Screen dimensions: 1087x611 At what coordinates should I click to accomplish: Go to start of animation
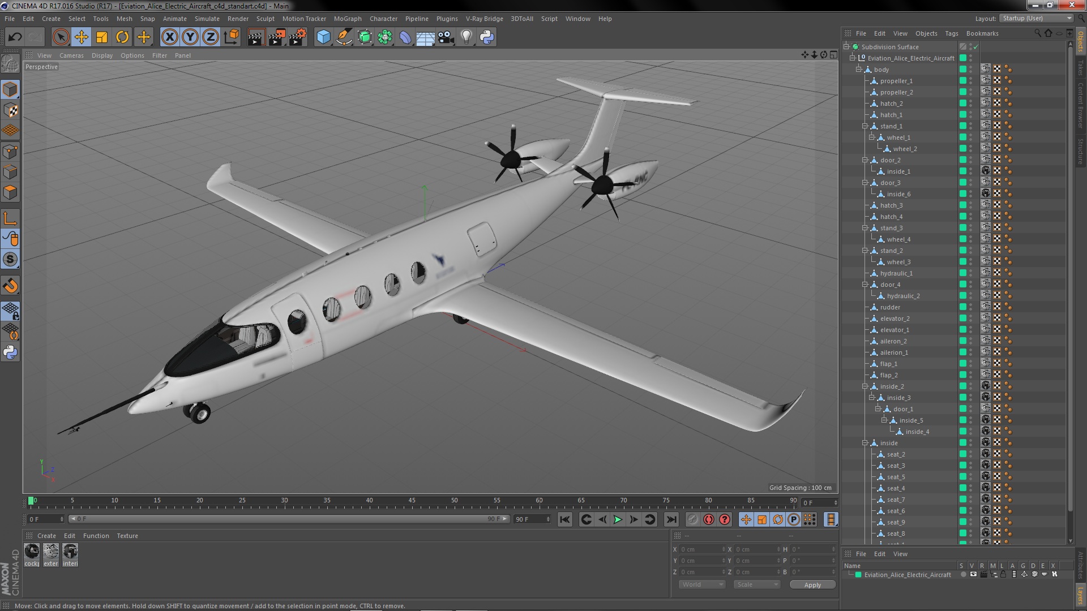(565, 519)
